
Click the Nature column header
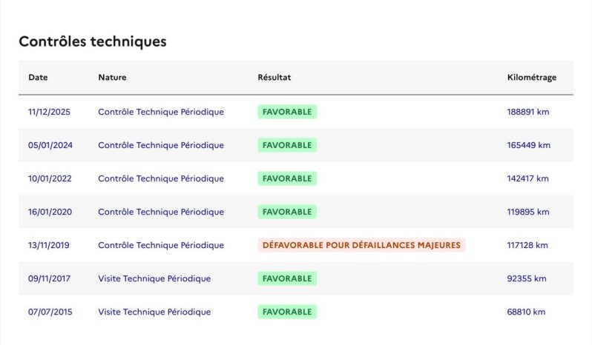(x=112, y=77)
